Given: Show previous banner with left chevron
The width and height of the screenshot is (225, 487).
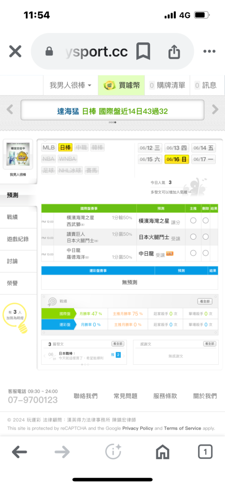Looking at the screenshot, I should click(x=10, y=109).
